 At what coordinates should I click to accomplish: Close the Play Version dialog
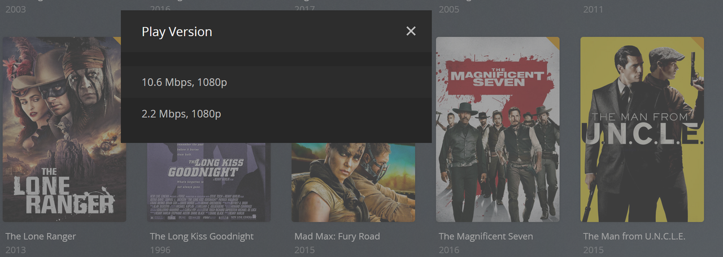coord(411,31)
